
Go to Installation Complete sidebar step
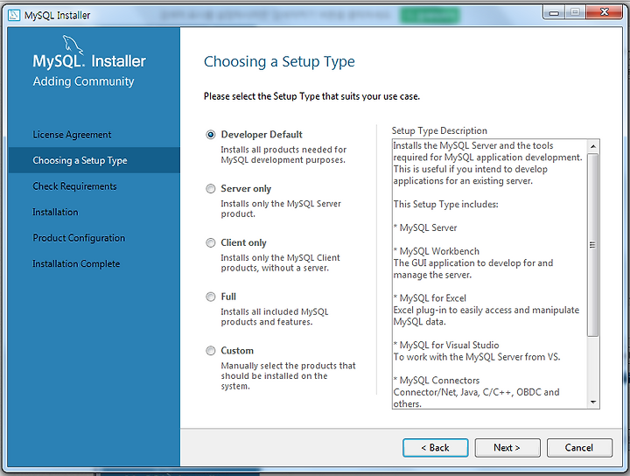[76, 264]
